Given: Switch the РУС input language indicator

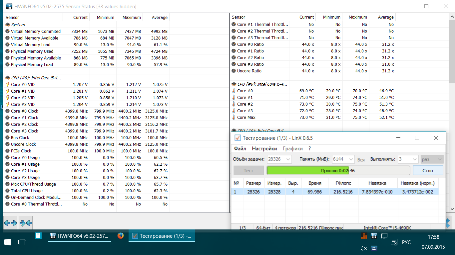Looking at the screenshot, I should [x=406, y=242].
